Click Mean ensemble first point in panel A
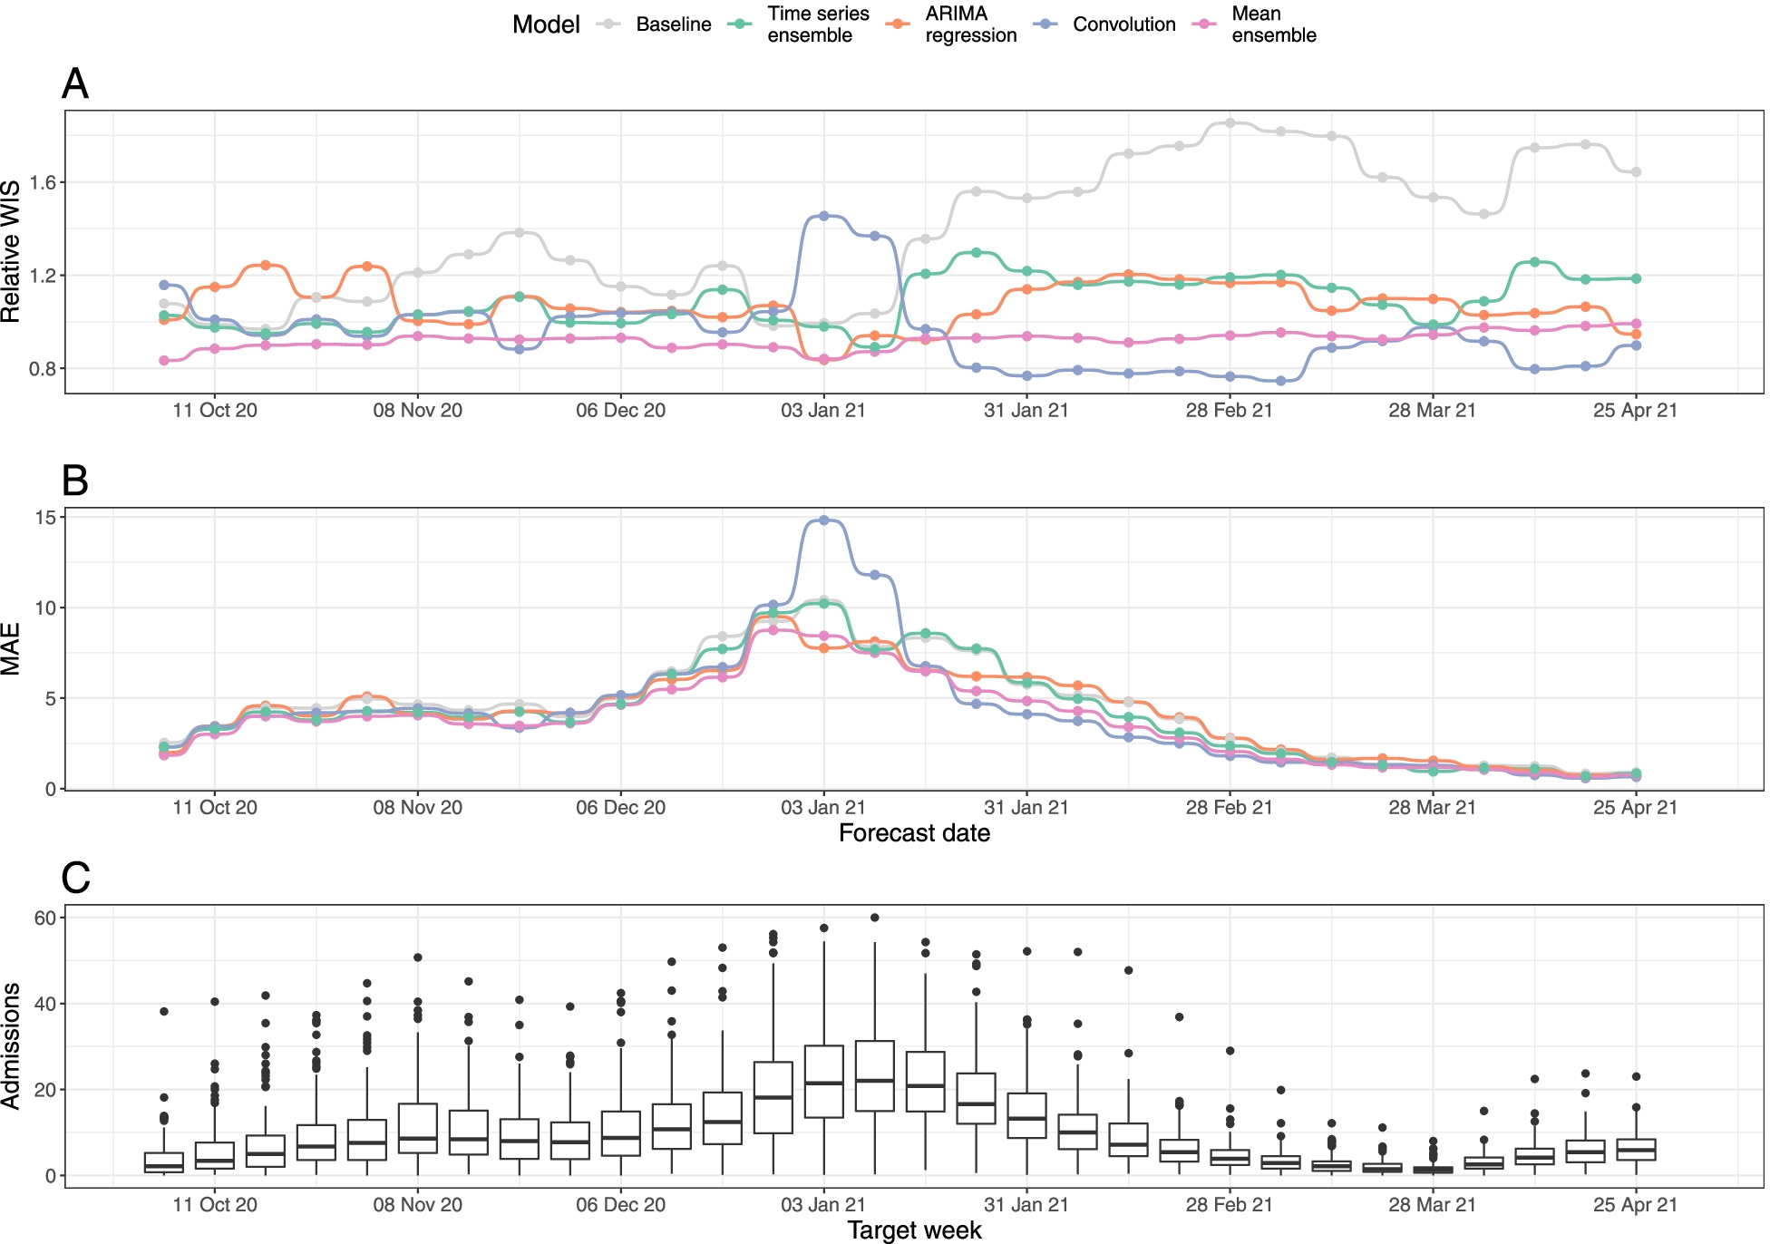Viewport: 1770px width, 1244px height. tap(164, 361)
